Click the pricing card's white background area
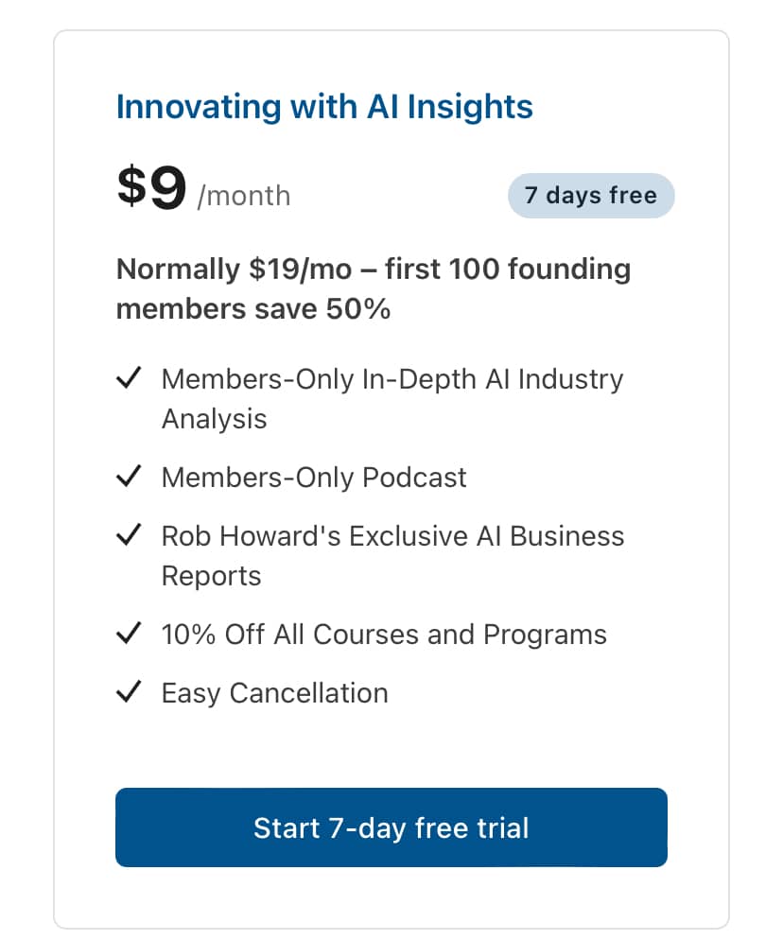783x940 pixels. 391,747
